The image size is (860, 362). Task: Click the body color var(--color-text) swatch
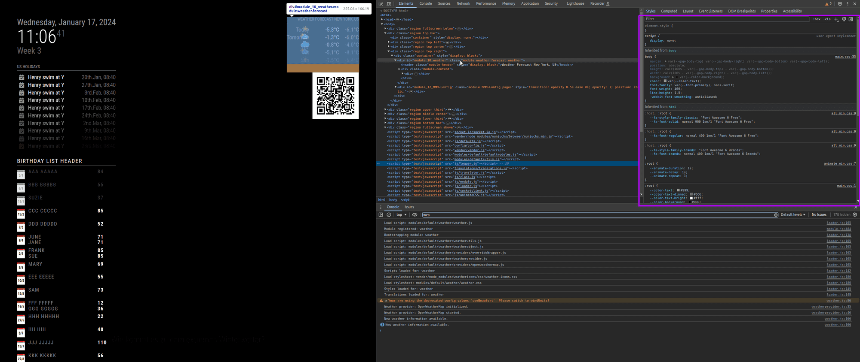(665, 81)
